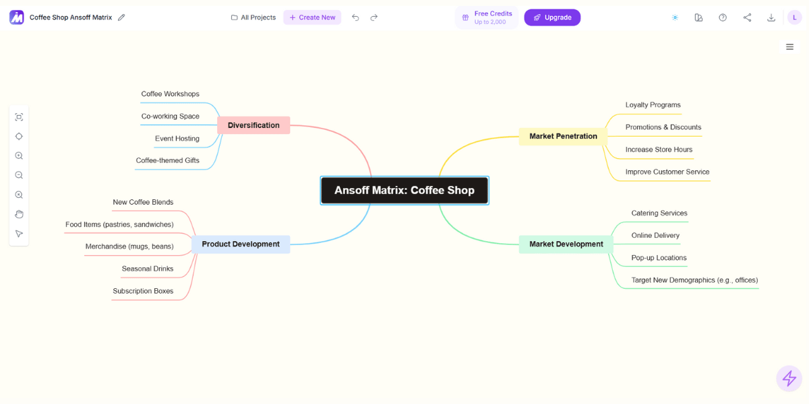Click the Fit-to-screen icon in sidebar
This screenshot has width=809, height=404.
click(x=19, y=116)
